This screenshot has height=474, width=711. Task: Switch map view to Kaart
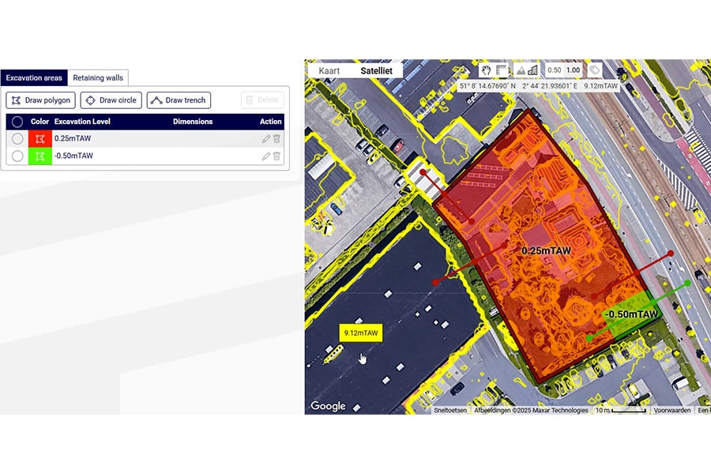coord(329,70)
